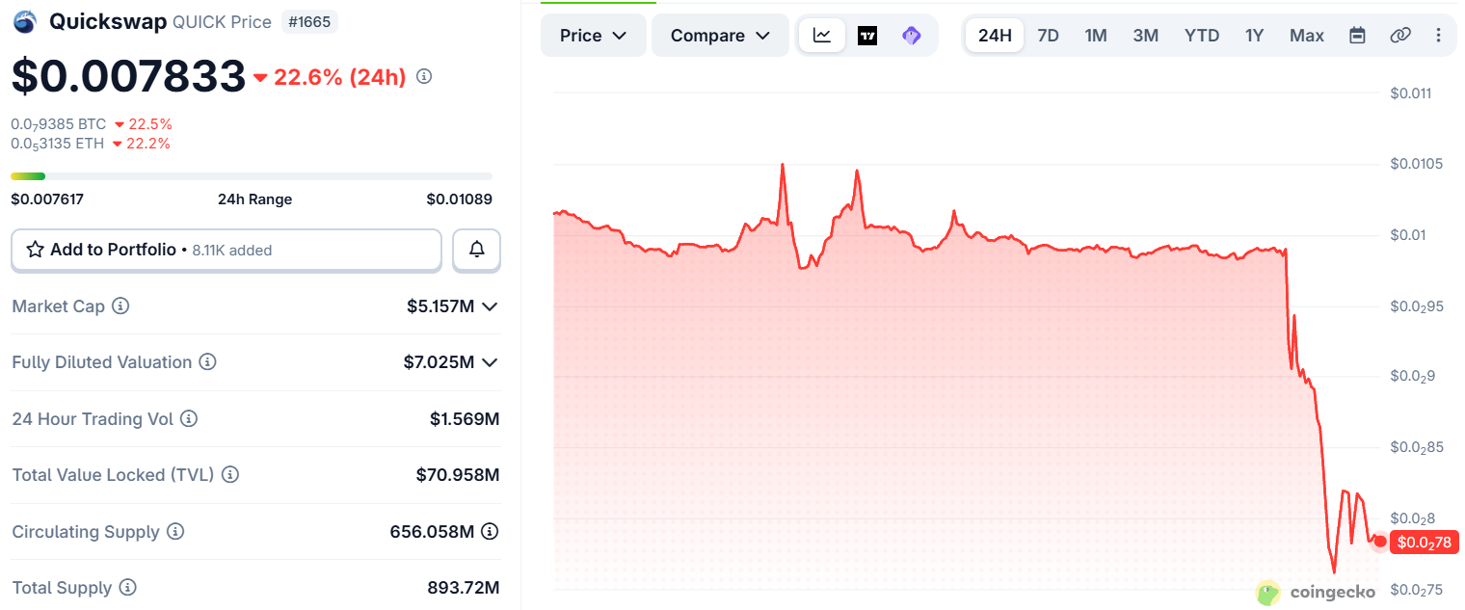1465x610 pixels.
Task: Click the $0.007833 price text
Action: click(x=128, y=76)
